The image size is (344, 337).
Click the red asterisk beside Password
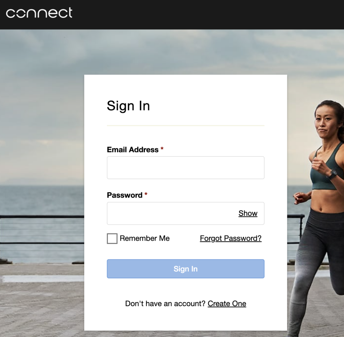coord(146,194)
